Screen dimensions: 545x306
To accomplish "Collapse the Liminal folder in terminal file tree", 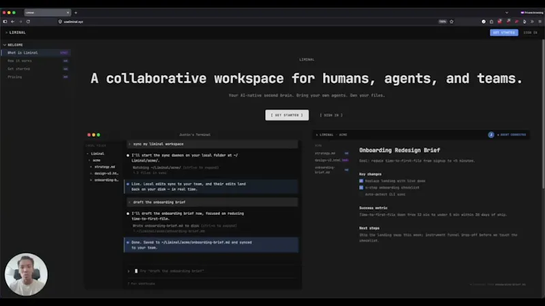I will tap(95, 154).
